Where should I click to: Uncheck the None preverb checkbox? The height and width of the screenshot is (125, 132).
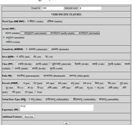[35, 92]
